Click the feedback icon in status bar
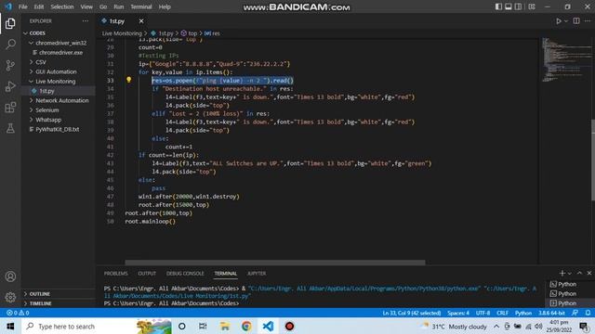 pyautogui.click(x=575, y=313)
